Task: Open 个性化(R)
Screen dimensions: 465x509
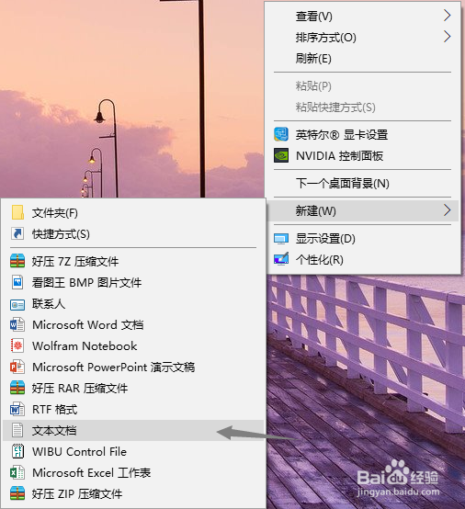Action: [x=362, y=260]
